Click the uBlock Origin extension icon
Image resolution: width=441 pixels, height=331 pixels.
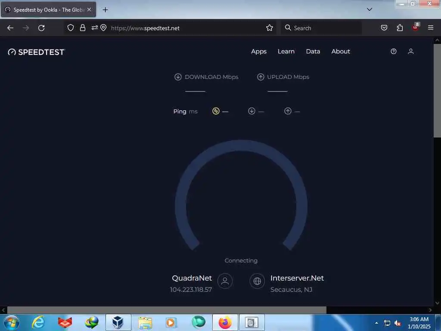tap(416, 27)
